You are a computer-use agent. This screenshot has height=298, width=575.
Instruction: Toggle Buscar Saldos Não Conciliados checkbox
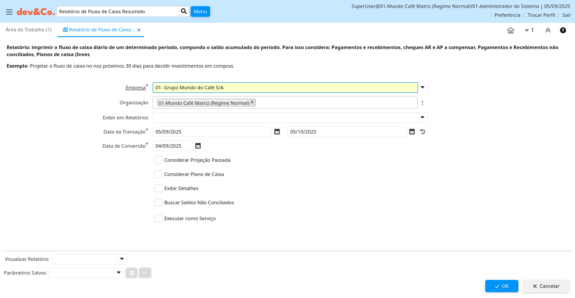pyautogui.click(x=158, y=202)
